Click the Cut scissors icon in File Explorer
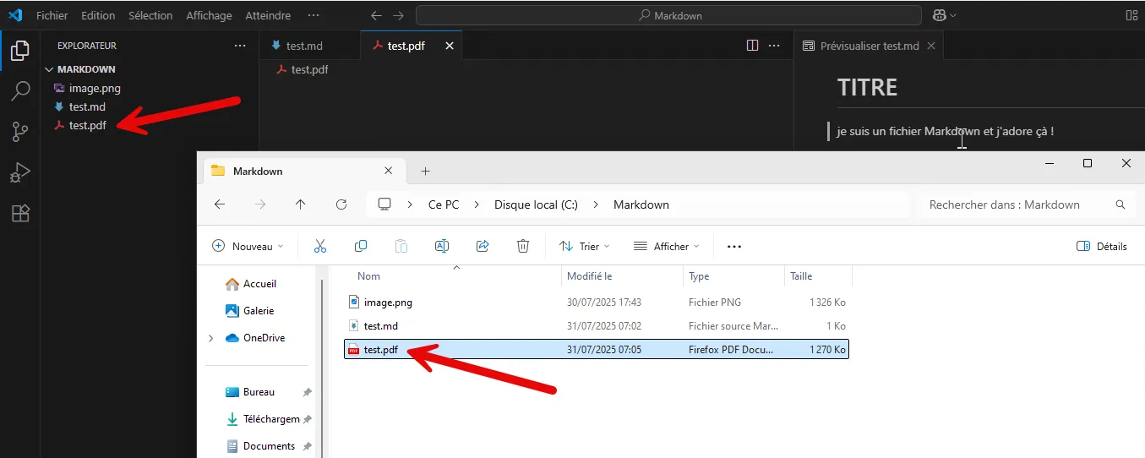1145x458 pixels. pyautogui.click(x=320, y=246)
